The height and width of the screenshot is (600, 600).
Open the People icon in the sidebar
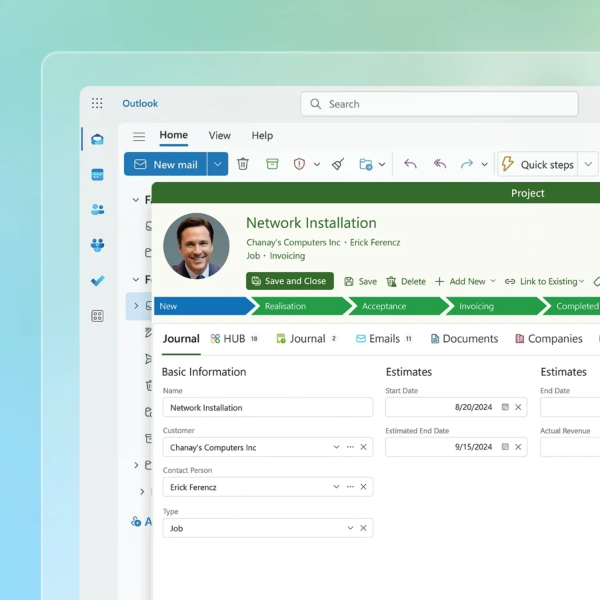[97, 209]
